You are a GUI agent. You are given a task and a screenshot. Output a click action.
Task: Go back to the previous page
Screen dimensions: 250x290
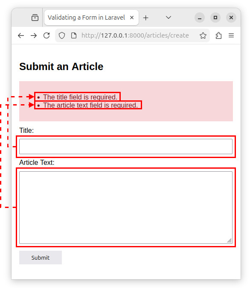(21, 35)
